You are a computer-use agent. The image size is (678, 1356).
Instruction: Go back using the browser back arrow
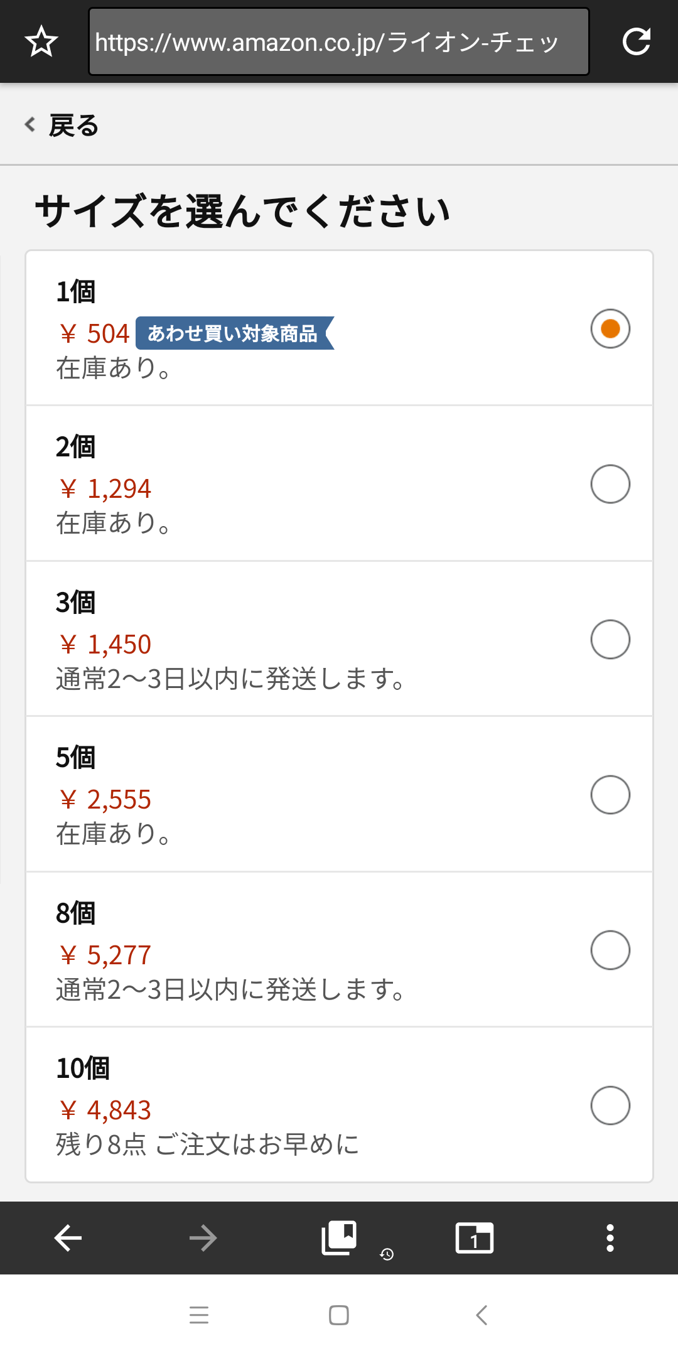[68, 1238]
